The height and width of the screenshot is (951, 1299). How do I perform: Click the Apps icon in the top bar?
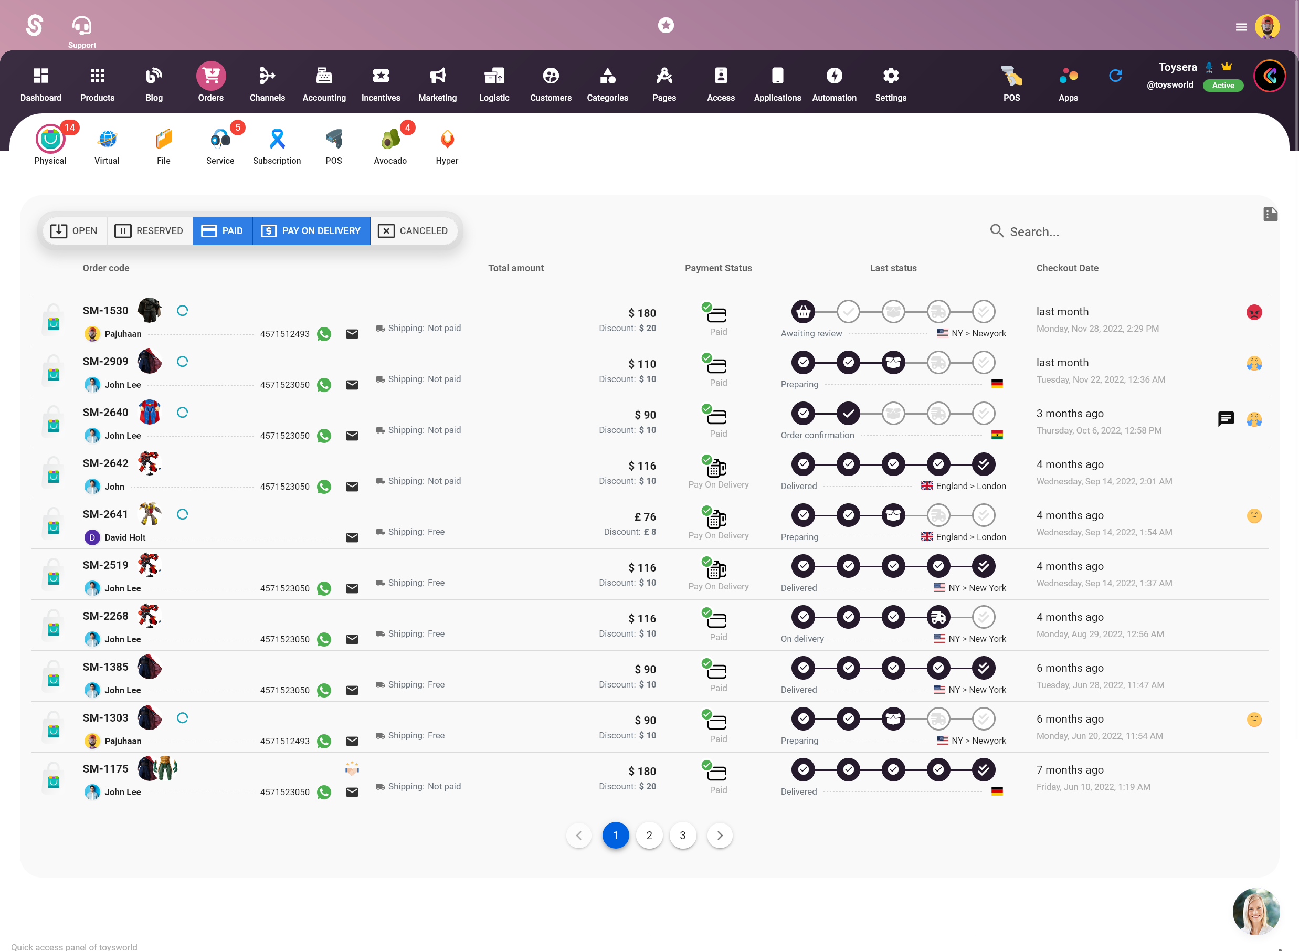pyautogui.click(x=1068, y=76)
